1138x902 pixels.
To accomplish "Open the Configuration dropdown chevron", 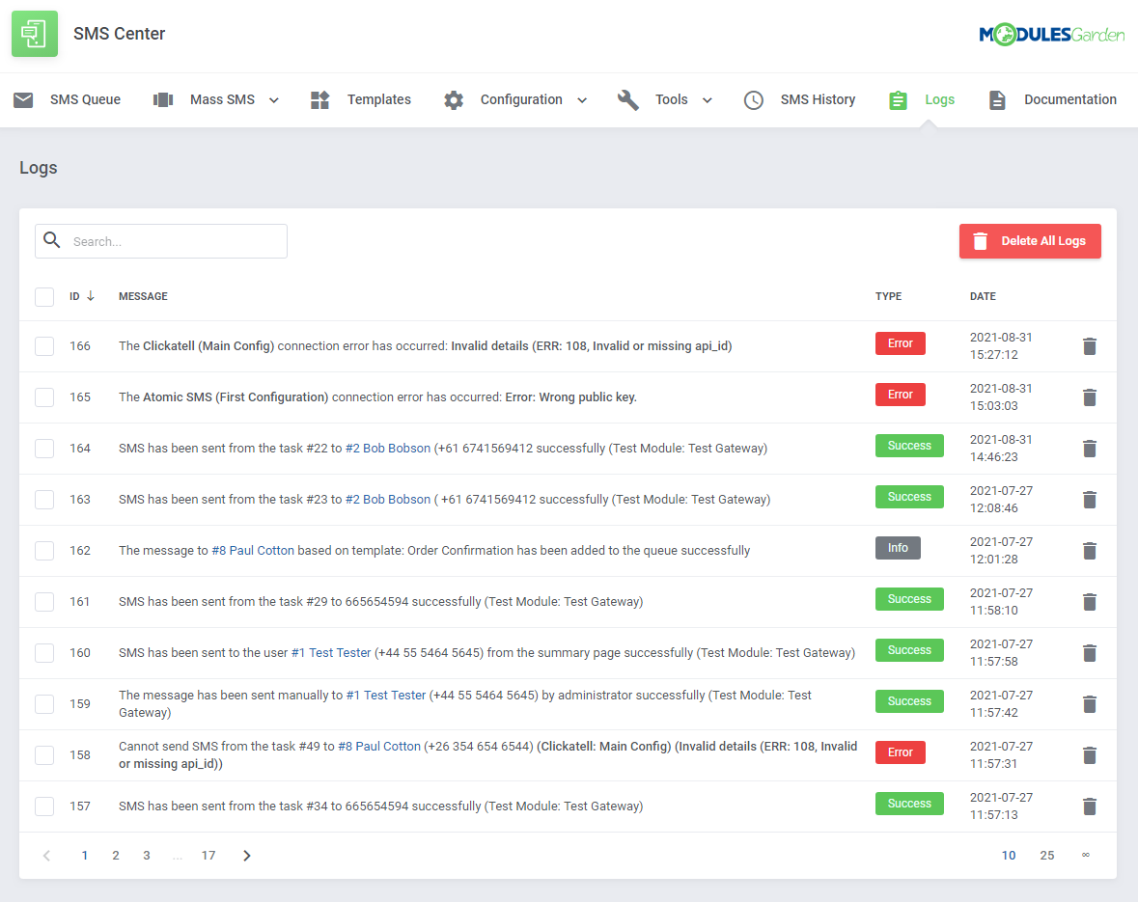I will (x=581, y=99).
